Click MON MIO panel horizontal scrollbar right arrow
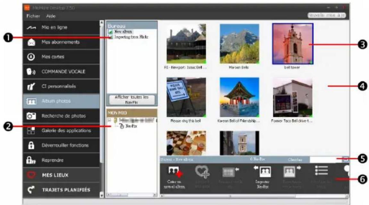 [x=155, y=195]
